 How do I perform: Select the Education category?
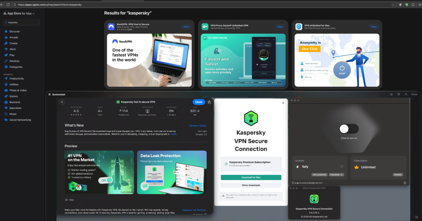[13, 108]
